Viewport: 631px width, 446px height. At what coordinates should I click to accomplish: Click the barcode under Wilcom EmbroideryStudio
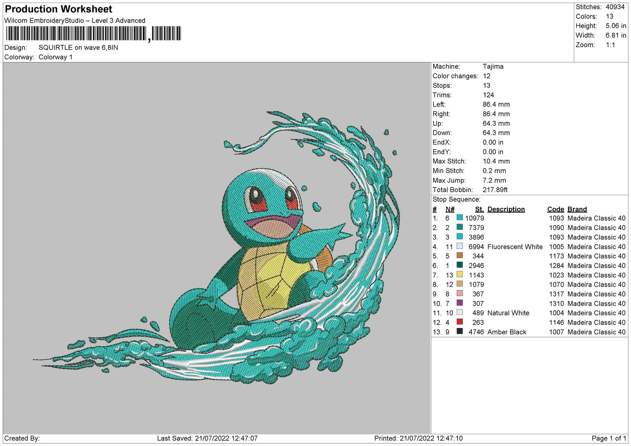[93, 34]
